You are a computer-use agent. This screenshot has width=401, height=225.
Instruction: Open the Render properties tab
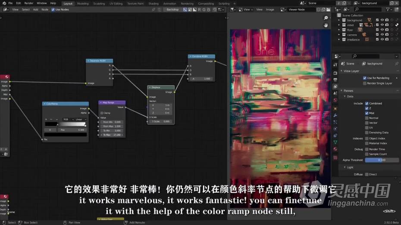point(335,73)
